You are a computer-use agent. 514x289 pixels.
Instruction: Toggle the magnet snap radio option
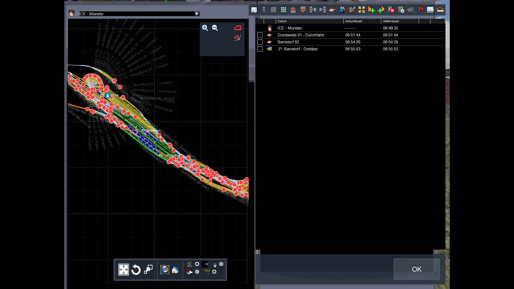pos(197,272)
